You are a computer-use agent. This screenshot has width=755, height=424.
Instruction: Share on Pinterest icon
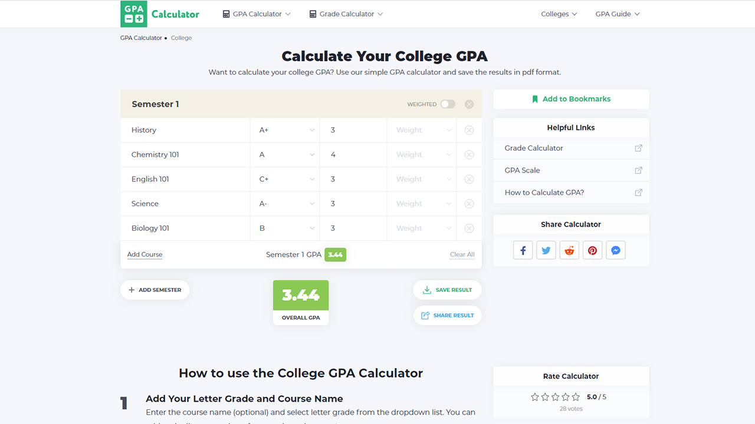click(x=592, y=250)
